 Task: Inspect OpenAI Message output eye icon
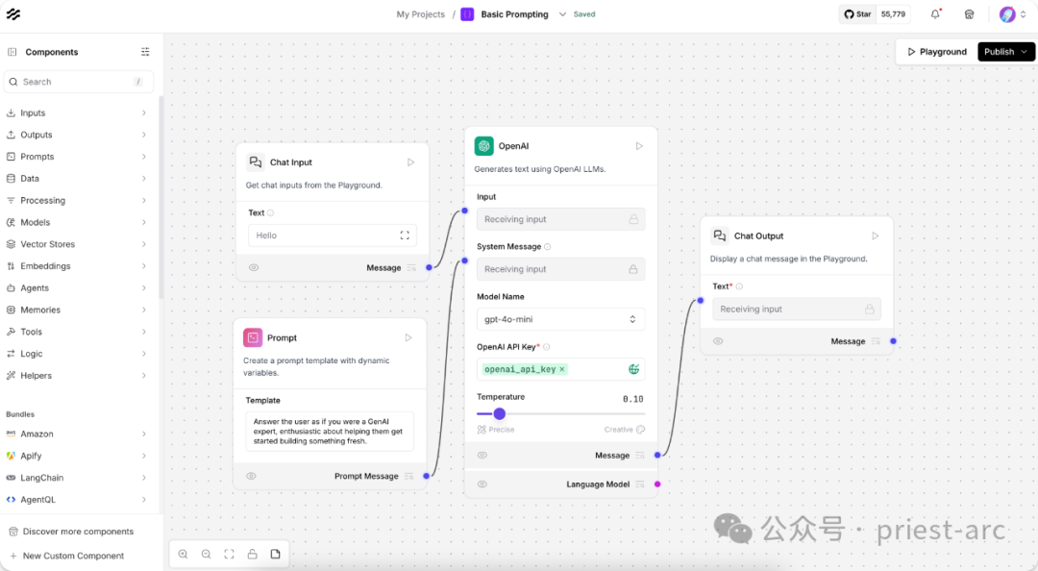pos(482,455)
